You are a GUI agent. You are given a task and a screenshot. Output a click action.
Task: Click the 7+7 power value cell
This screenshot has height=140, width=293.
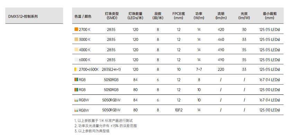tap(199, 69)
